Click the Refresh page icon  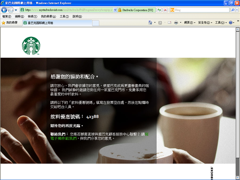coord(159,10)
